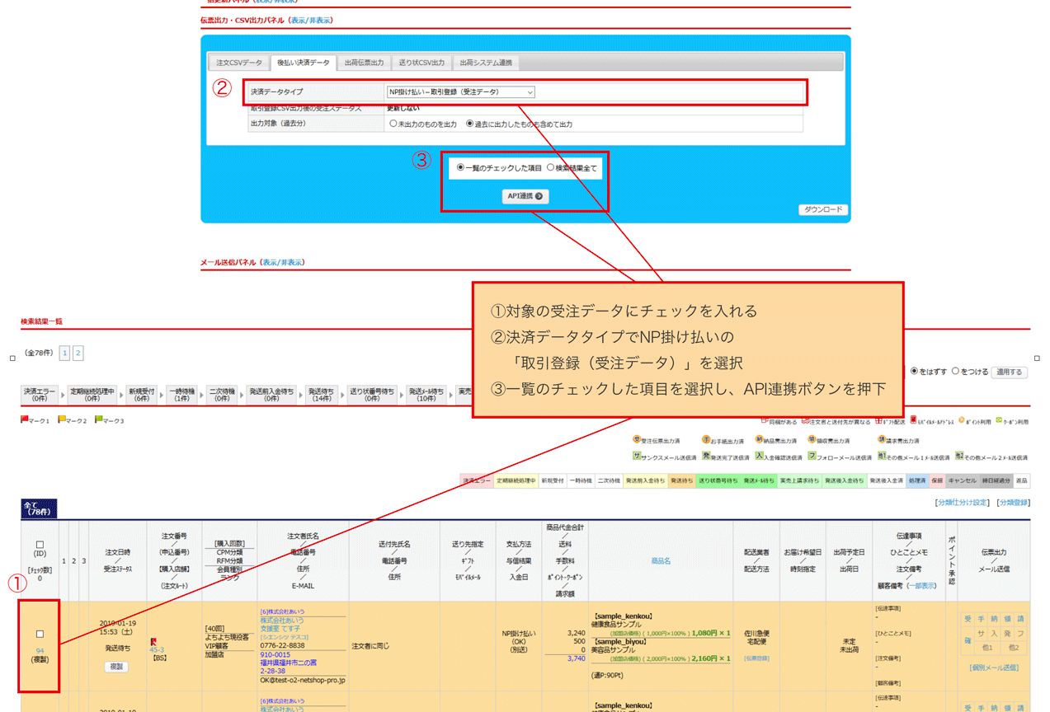Select 過去に出力したものも含めて出力 radio option
Image resolution: width=1050 pixels, height=712 pixels.
tap(470, 124)
